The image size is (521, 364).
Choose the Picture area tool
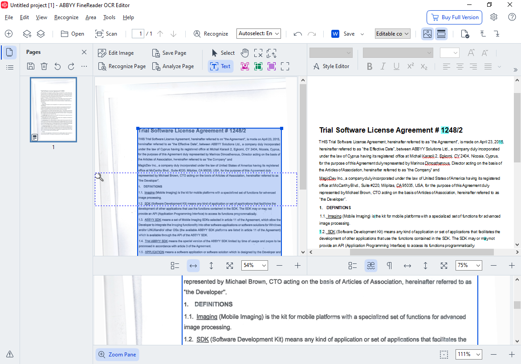tap(245, 66)
